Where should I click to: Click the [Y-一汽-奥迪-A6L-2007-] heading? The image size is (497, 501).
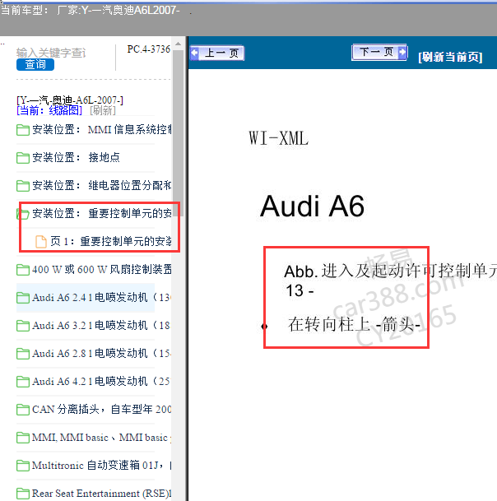pos(70,100)
